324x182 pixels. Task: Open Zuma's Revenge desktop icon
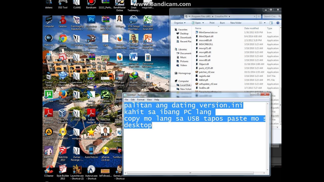point(91,79)
